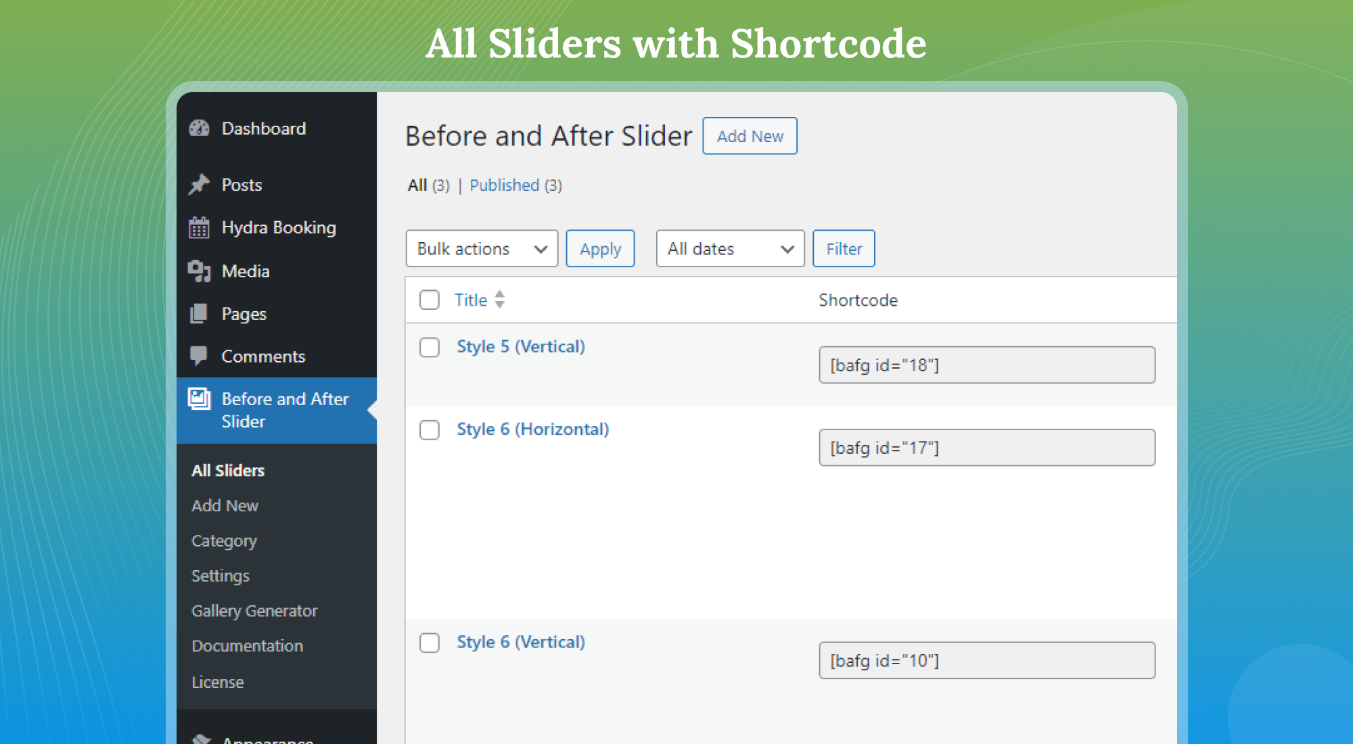Toggle the Style 6 Horizontal checkbox
Viewport: 1353px width, 744px height.
430,428
